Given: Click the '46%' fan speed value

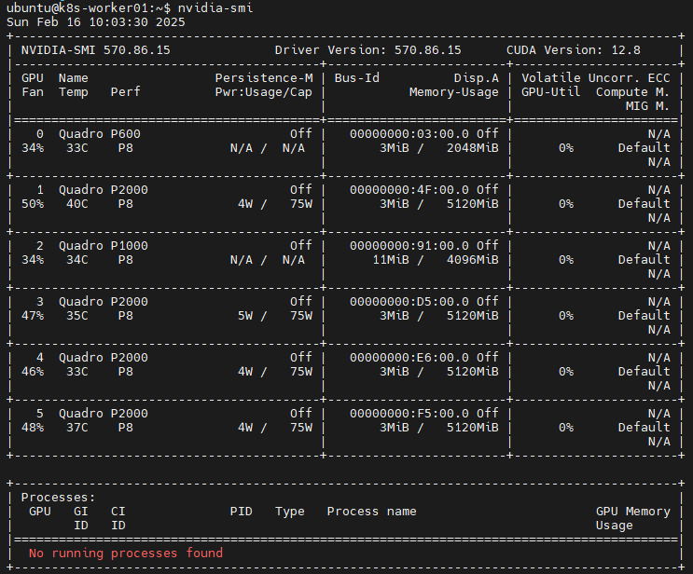Looking at the screenshot, I should tap(33, 372).
